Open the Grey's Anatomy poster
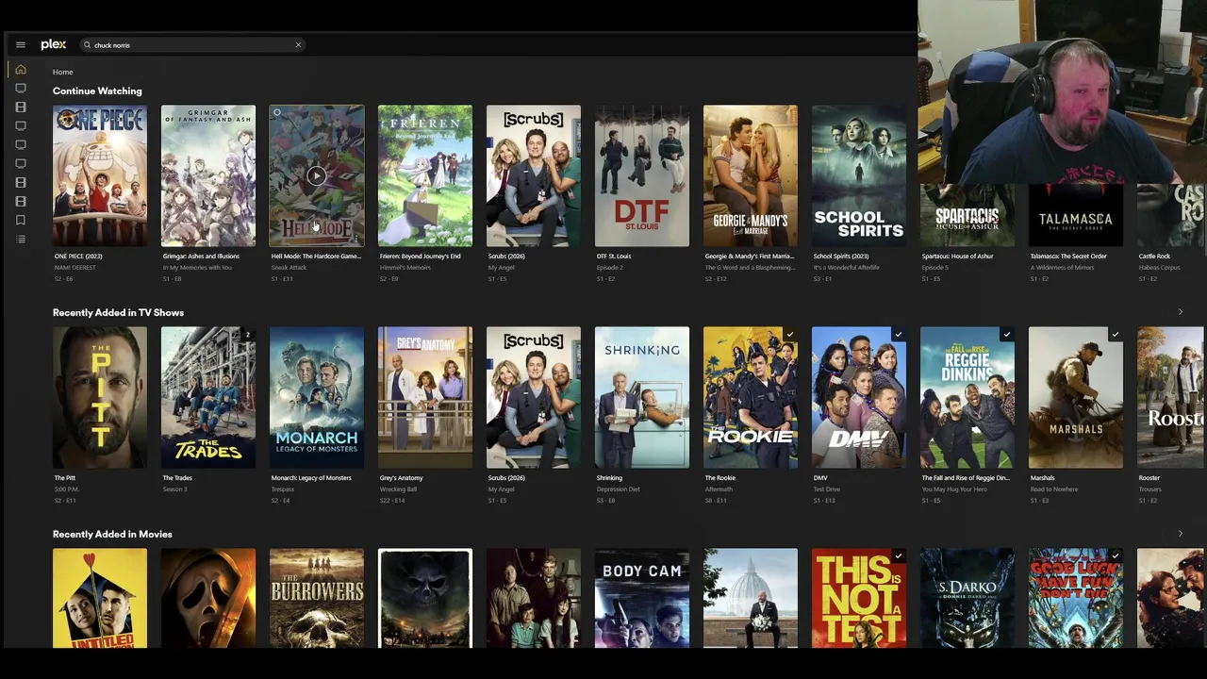Screen dimensions: 1207x679 coord(425,397)
